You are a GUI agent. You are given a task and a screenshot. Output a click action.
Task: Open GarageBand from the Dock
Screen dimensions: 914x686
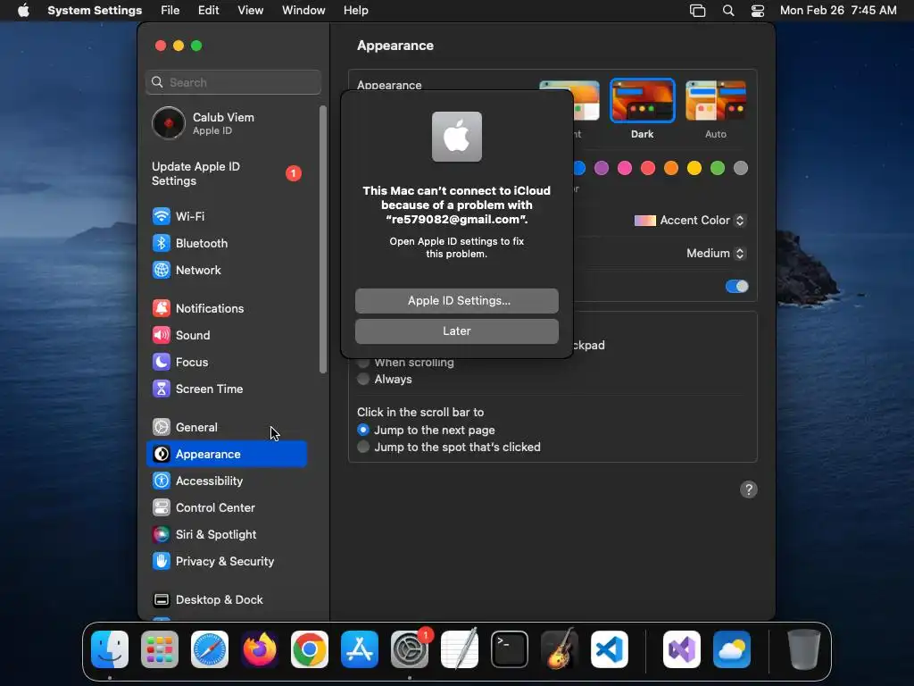pyautogui.click(x=560, y=649)
